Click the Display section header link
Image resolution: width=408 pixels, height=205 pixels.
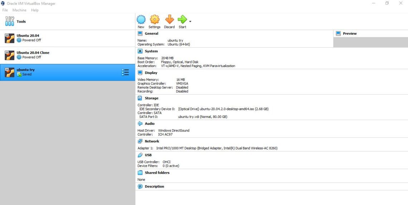(x=151, y=73)
